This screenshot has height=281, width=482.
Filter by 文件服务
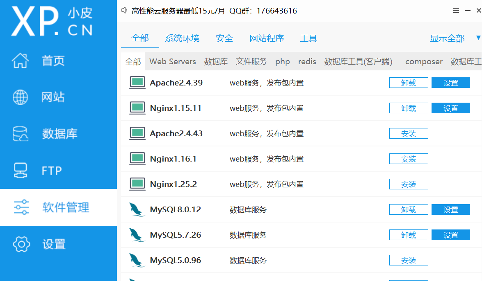point(251,62)
